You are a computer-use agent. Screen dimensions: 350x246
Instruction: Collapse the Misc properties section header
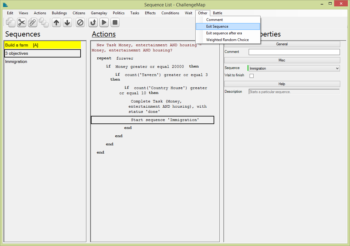pyautogui.click(x=282, y=60)
